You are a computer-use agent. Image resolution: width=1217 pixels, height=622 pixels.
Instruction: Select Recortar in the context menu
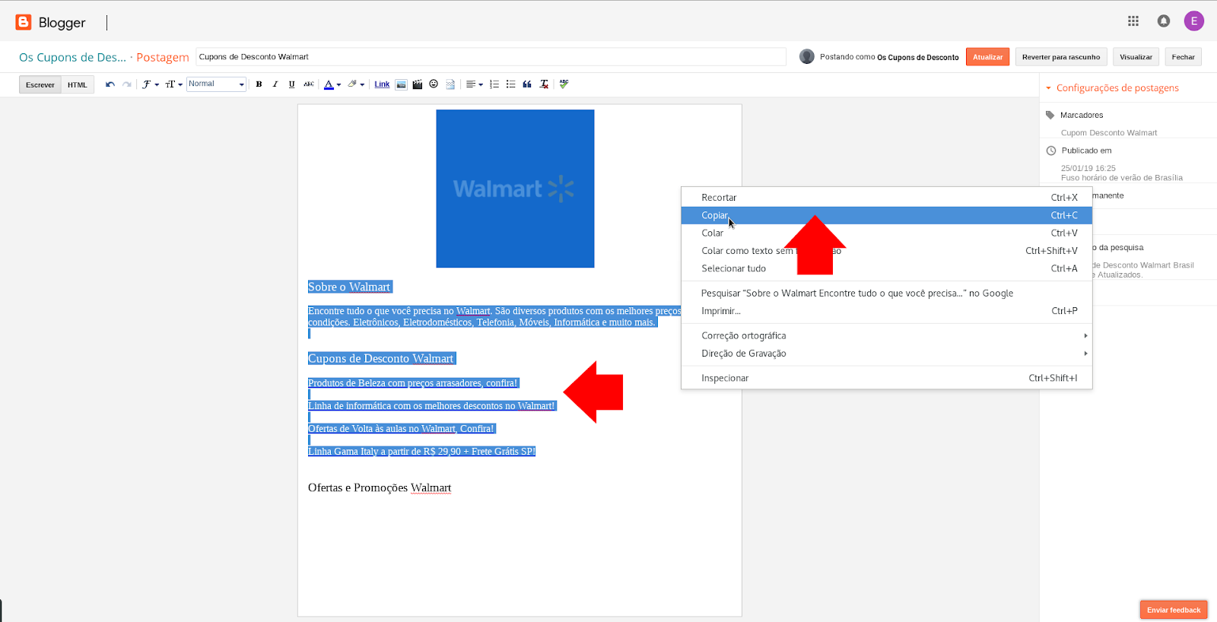pyautogui.click(x=886, y=198)
